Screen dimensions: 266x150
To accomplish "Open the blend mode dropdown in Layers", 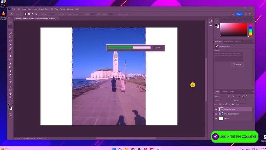I will (223, 100).
